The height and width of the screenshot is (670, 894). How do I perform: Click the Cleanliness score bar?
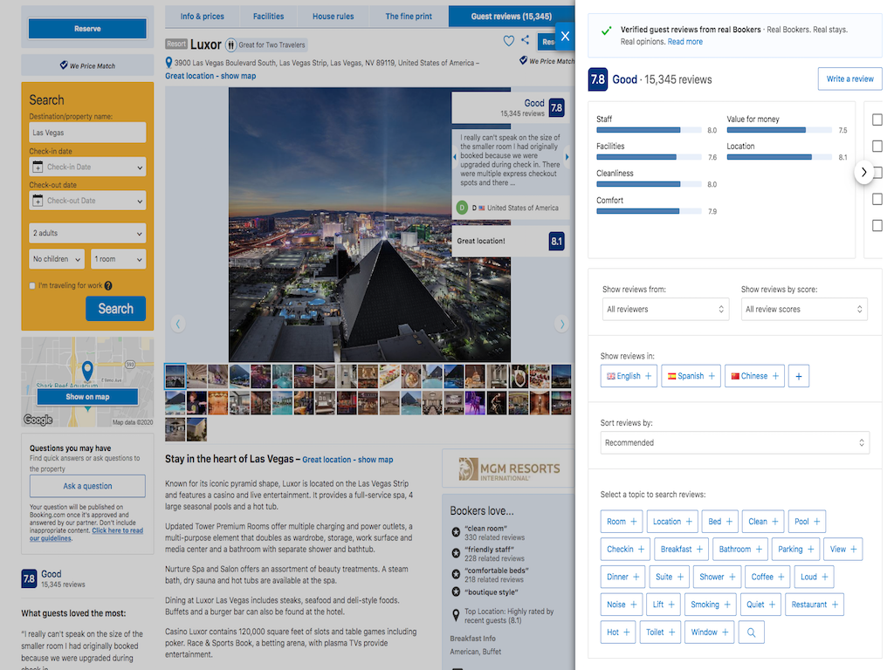(649, 185)
